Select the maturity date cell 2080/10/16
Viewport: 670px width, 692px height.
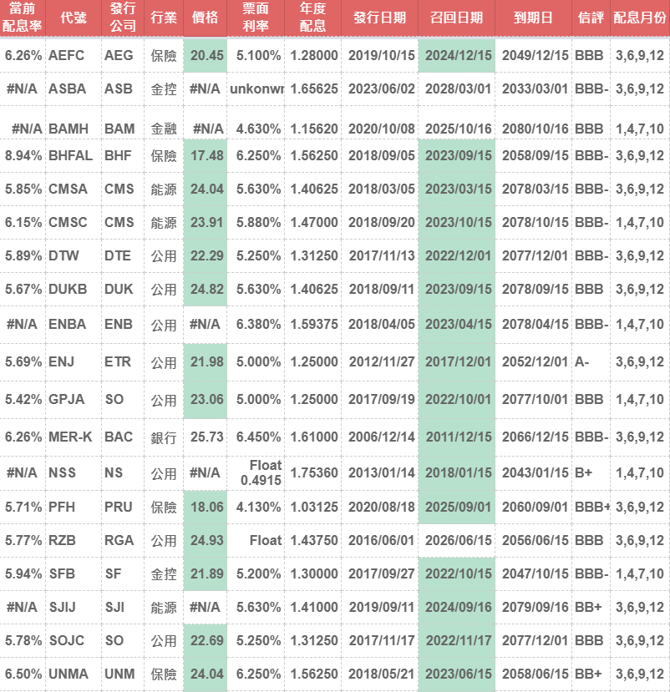pos(535,129)
